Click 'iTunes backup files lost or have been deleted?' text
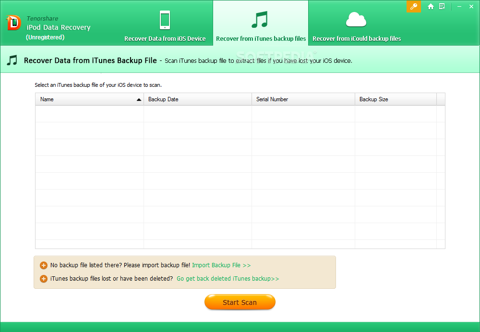This screenshot has width=480, height=332. pyautogui.click(x=111, y=279)
